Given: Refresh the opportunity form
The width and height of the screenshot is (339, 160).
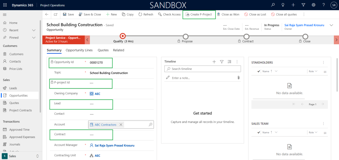Looking at the screenshot, I should tap(146, 15).
